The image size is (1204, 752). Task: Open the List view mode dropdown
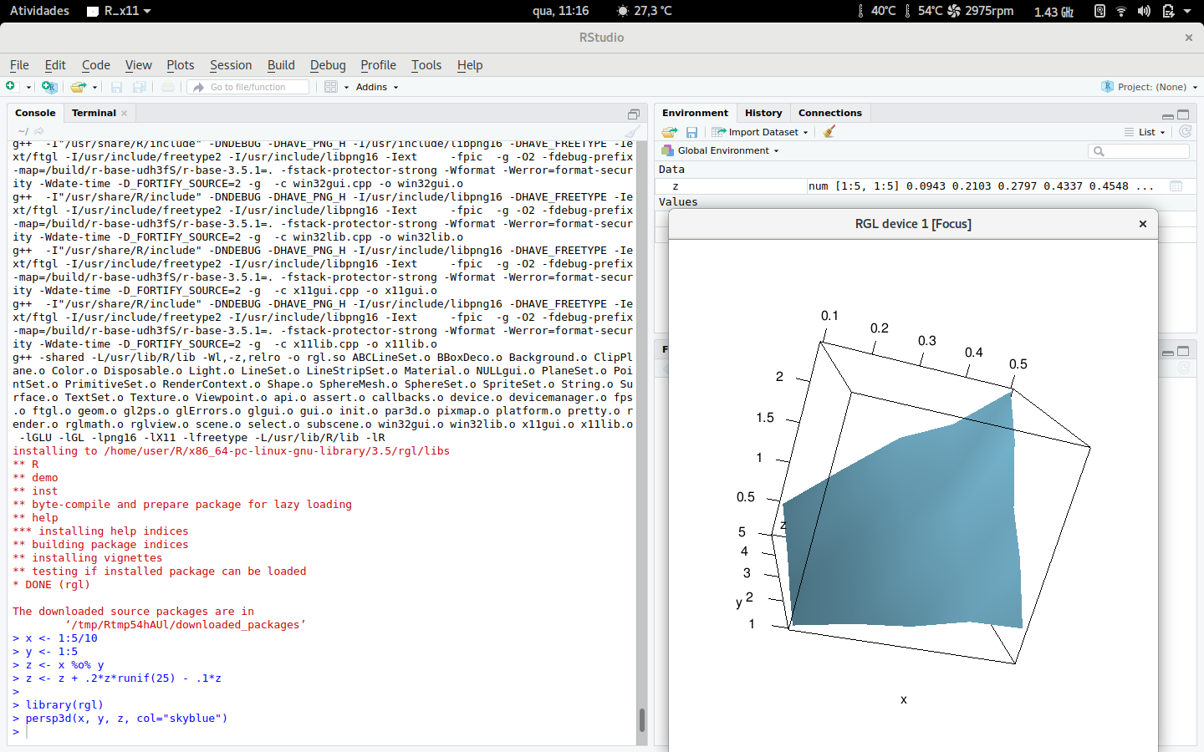point(1145,132)
